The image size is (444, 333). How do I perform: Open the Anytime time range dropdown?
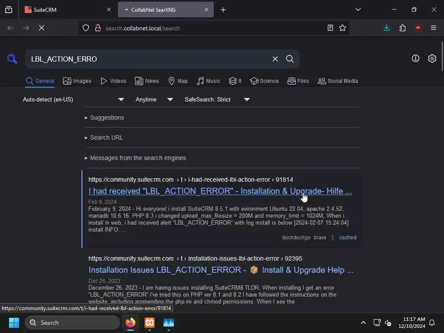[x=154, y=99]
